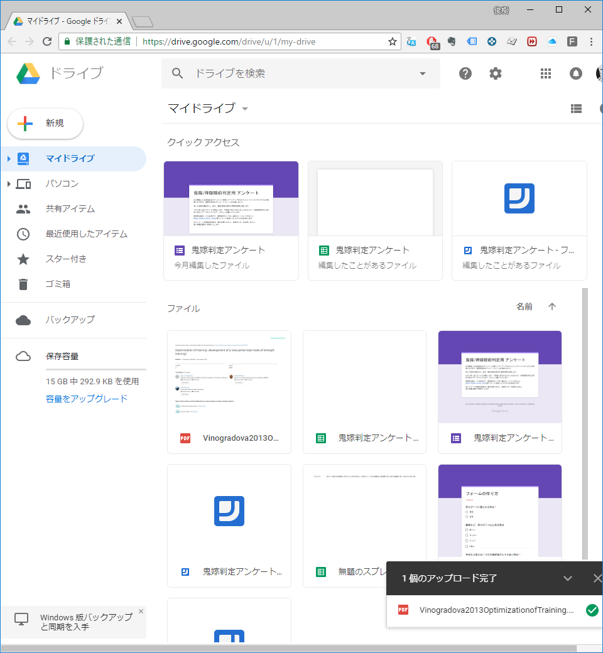This screenshot has width=603, height=653.
Task: Open ゴミ箱 in the sidebar
Action: [x=58, y=284]
